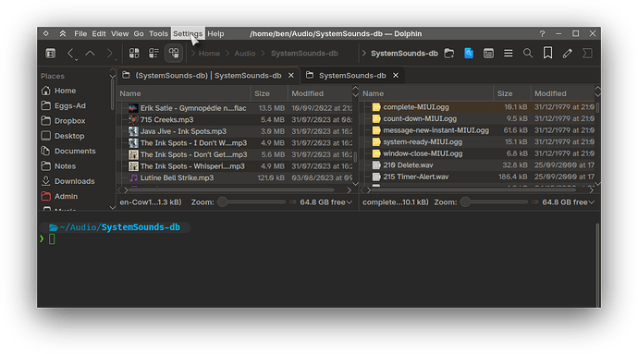Open the search magnifier tool

(528, 54)
